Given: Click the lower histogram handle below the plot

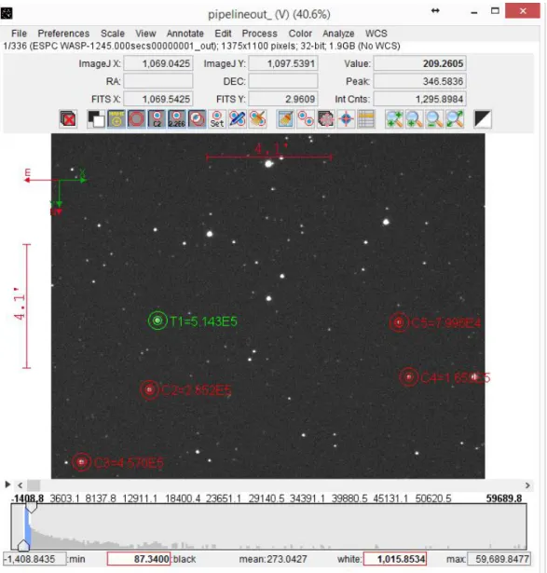Looking at the screenshot, I should (23, 545).
